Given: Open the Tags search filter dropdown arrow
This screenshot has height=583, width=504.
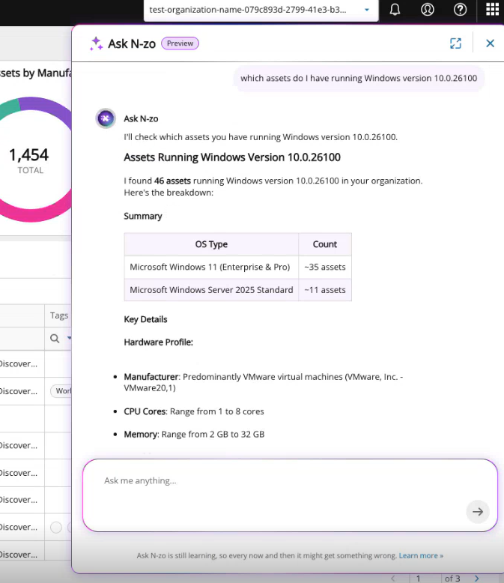Looking at the screenshot, I should coord(69,338).
